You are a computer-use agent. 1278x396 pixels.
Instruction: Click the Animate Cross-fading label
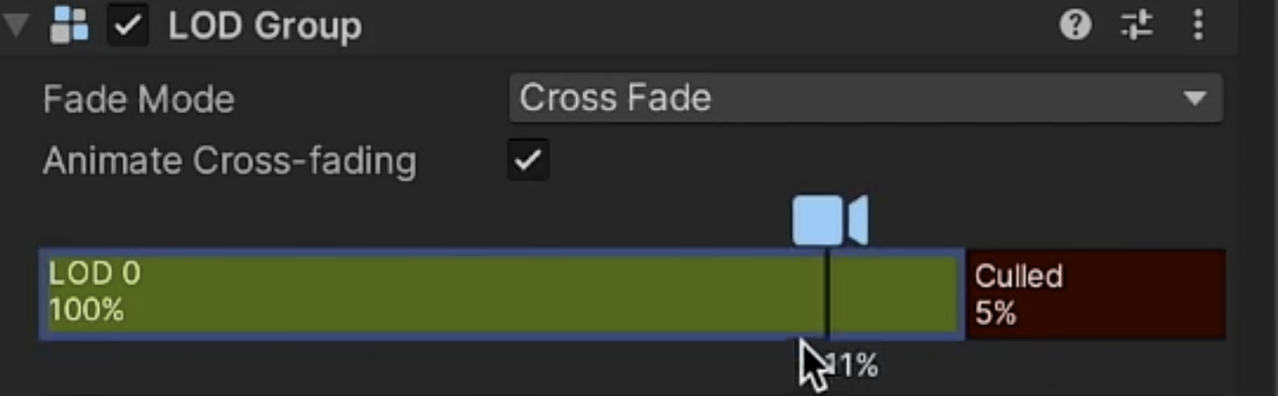pos(230,161)
